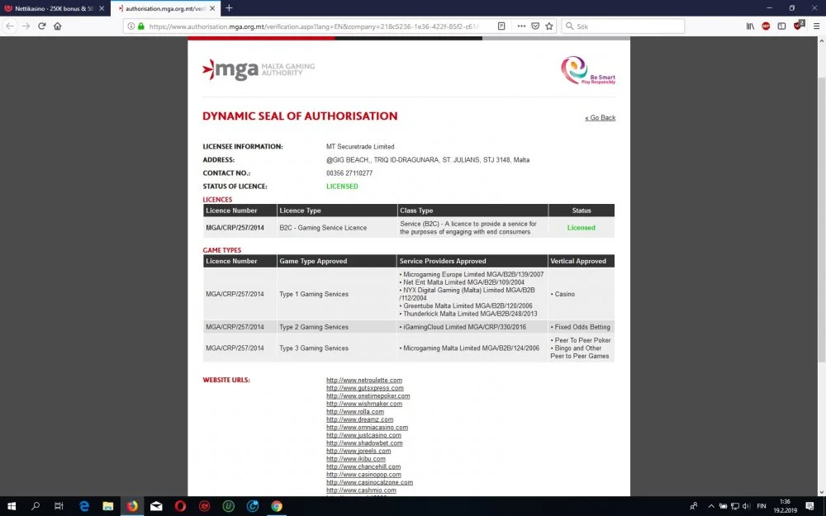This screenshot has height=516, width=826.
Task: Open Task View on the taskbar
Action: (x=59, y=506)
